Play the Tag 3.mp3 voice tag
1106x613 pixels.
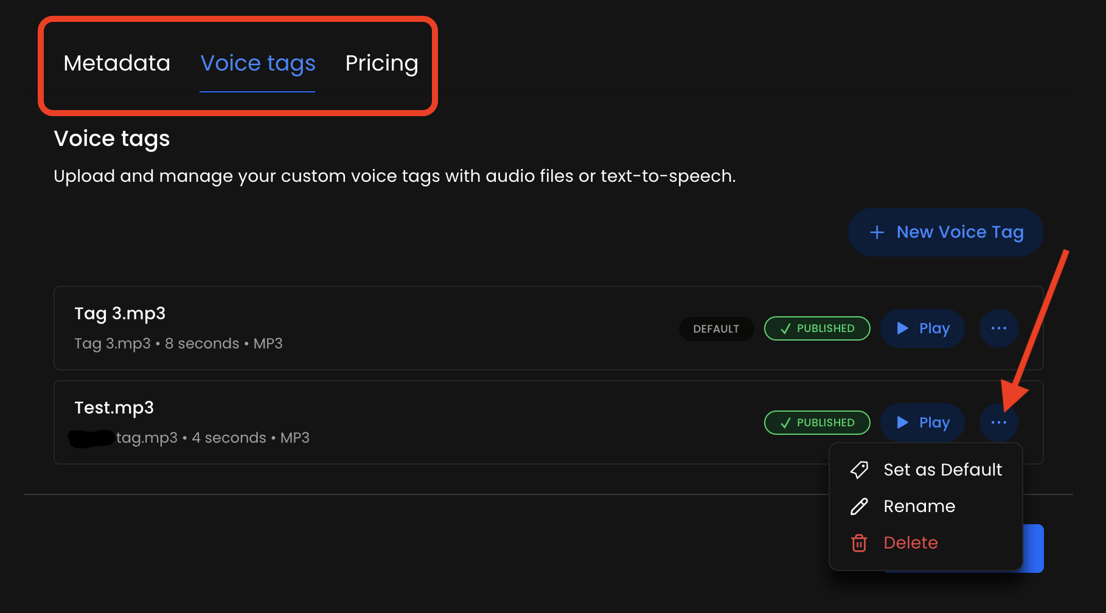pyautogui.click(x=922, y=328)
